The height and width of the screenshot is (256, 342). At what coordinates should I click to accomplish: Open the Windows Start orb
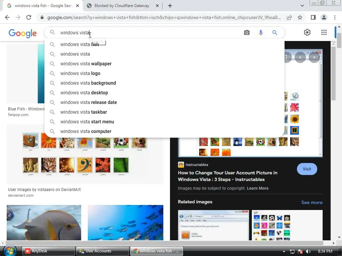[10, 251]
